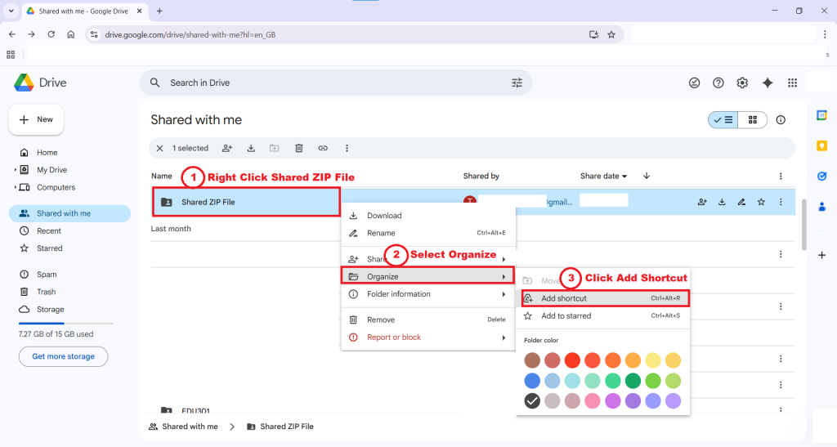Pick the bright red folder color swatch

pyautogui.click(x=572, y=360)
